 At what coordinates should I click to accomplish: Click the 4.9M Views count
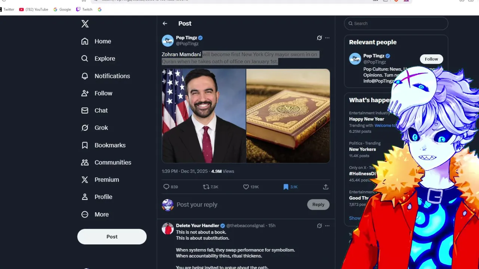(x=223, y=171)
